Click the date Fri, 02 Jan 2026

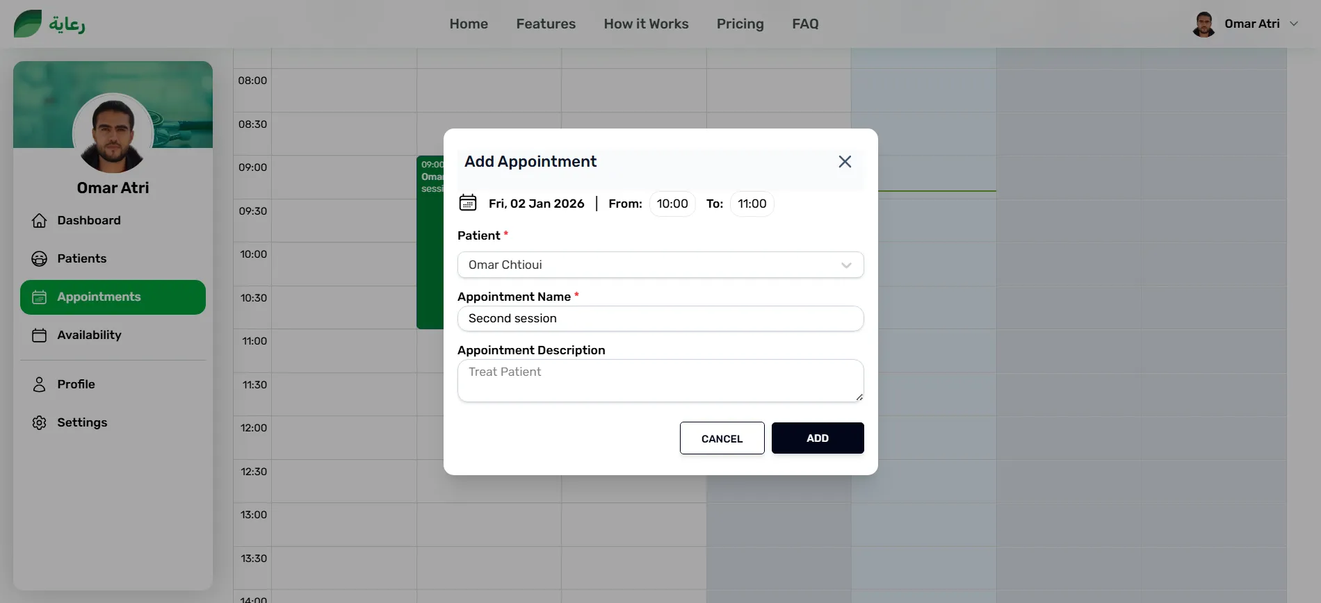(x=536, y=204)
